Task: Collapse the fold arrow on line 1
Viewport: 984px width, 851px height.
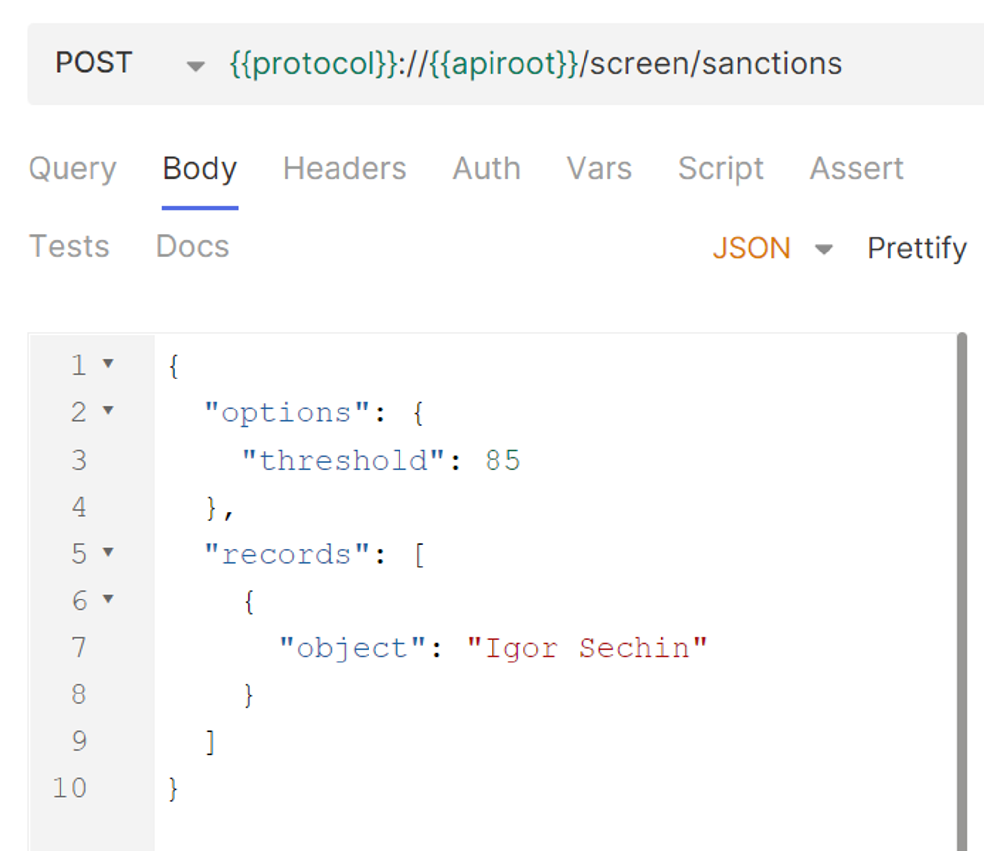Action: click(x=108, y=364)
